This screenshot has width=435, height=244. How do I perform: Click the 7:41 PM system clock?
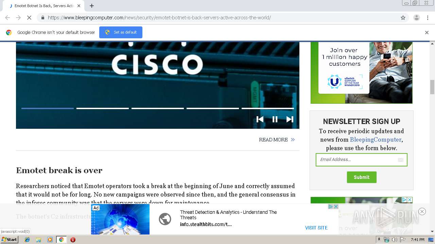(x=417, y=240)
